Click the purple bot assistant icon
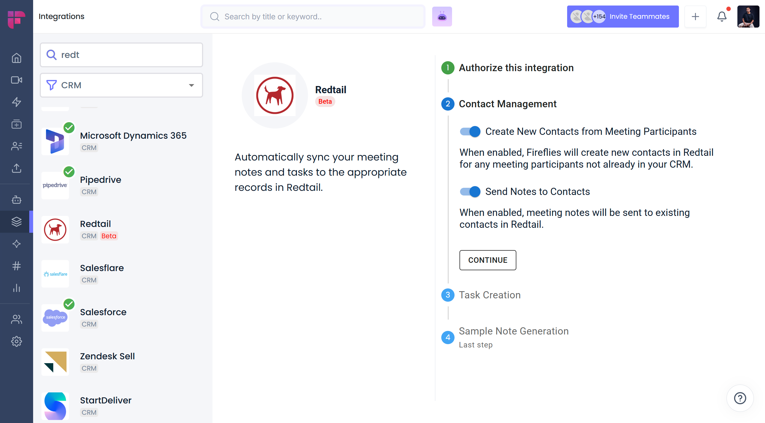 [442, 17]
